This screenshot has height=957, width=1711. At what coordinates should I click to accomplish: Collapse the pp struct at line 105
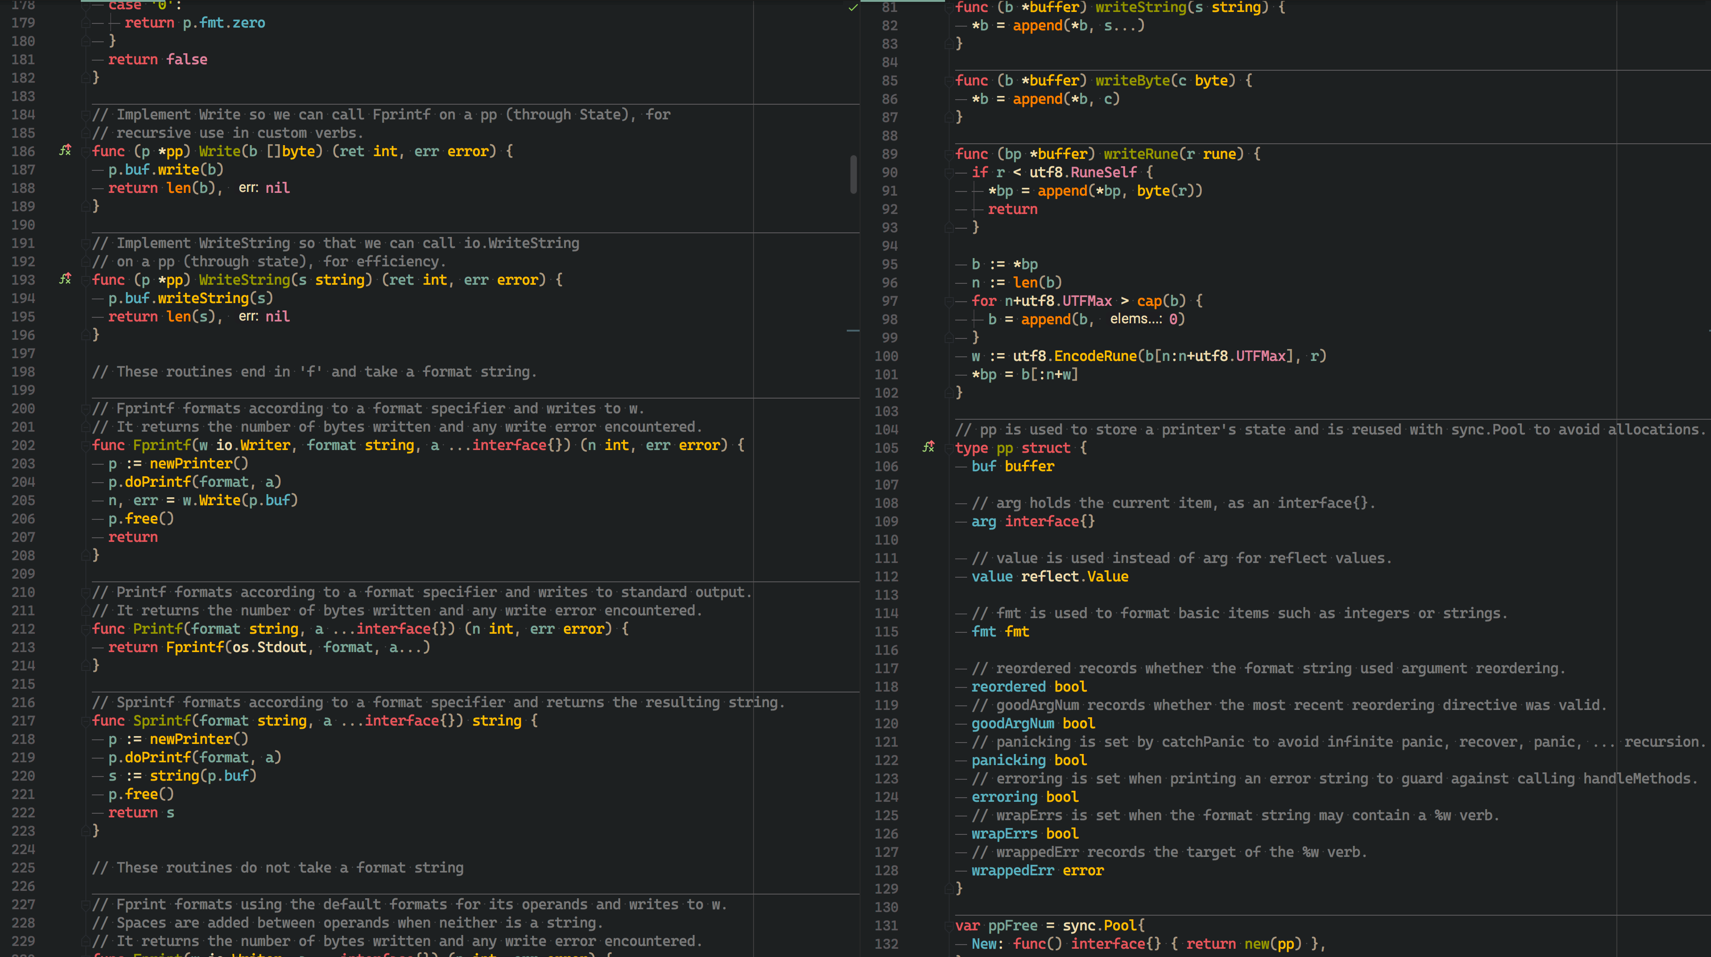pos(949,448)
